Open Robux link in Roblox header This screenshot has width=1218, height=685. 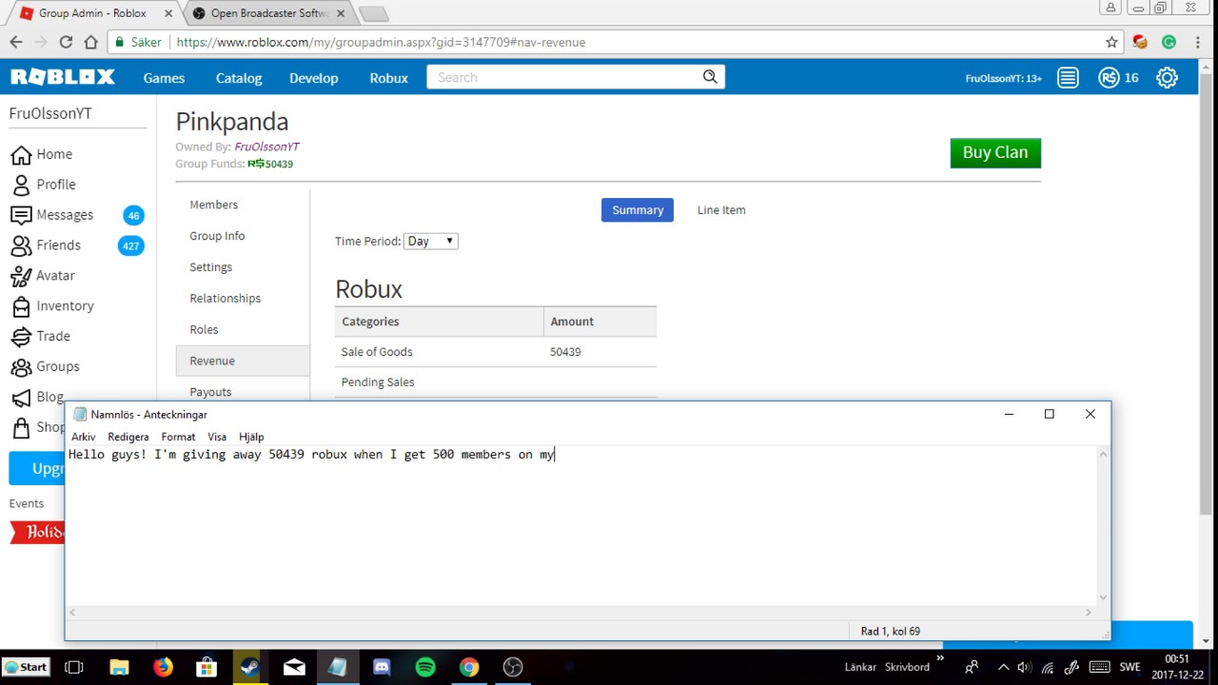(x=388, y=78)
